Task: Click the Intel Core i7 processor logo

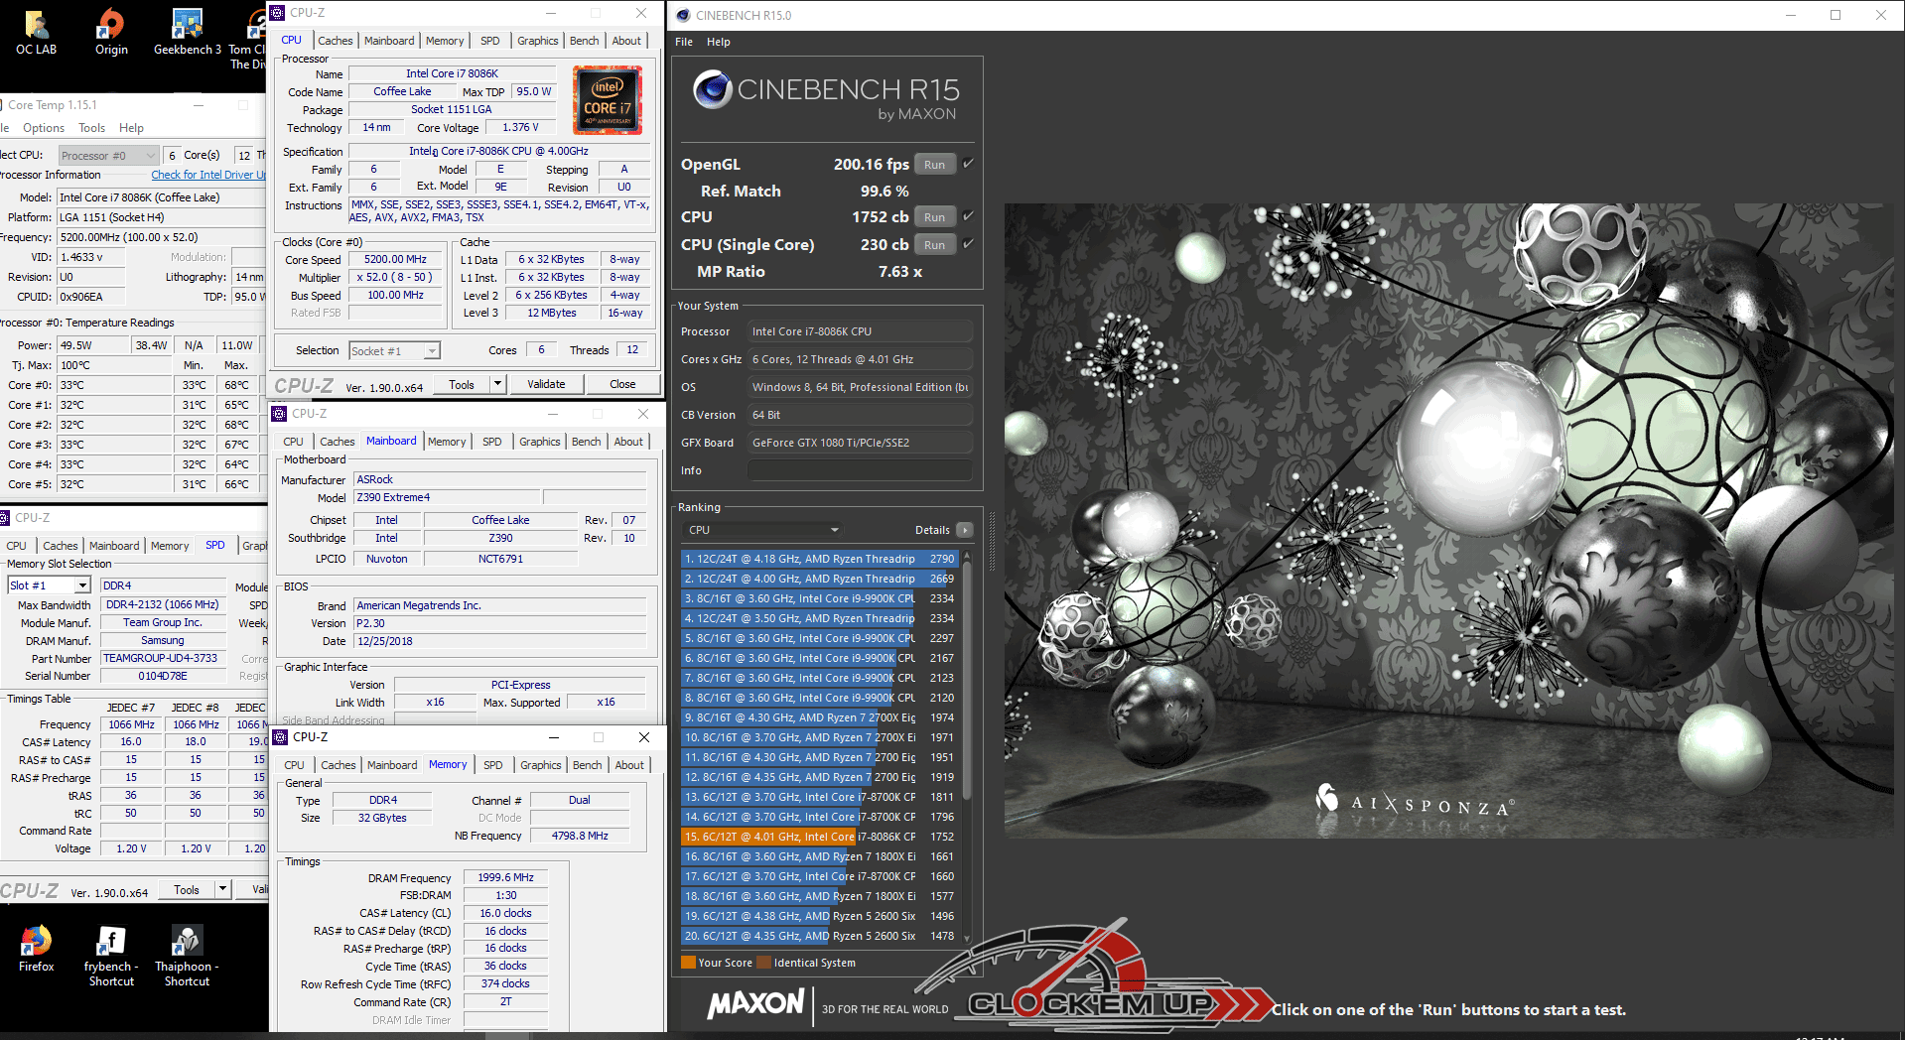Action: click(608, 100)
